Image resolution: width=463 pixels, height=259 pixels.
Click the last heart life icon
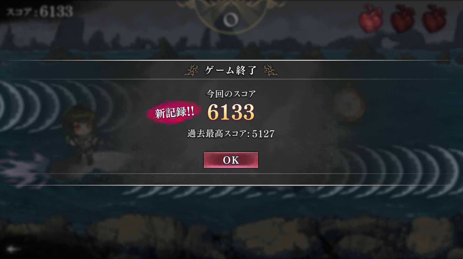pyautogui.click(x=435, y=18)
